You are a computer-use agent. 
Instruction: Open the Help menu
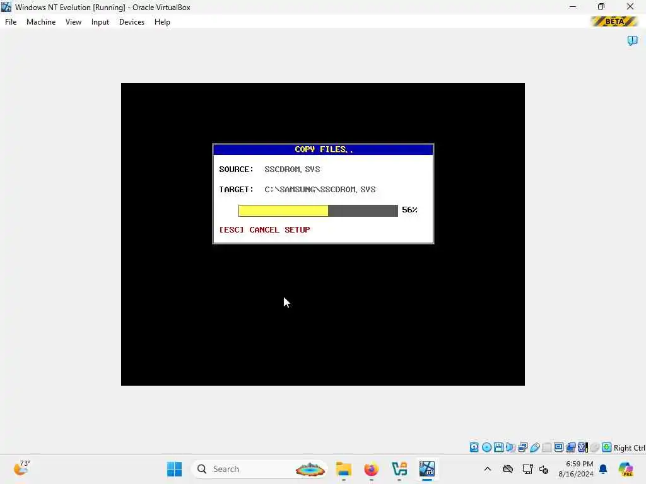coord(162,22)
